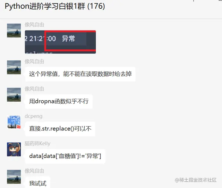Viewport: 222px width, 188px height.
Task: Open dcpeng's sky-and-flag avatar
Action: pyautogui.click(x=14, y=122)
